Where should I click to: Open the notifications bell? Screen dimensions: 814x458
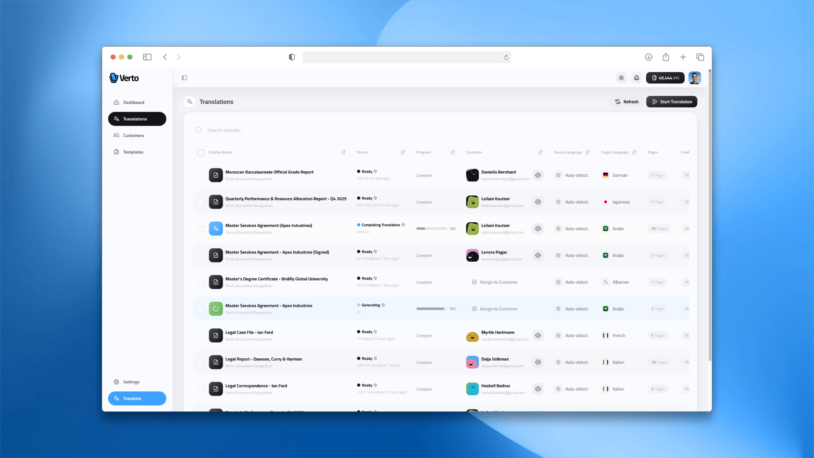(x=636, y=78)
